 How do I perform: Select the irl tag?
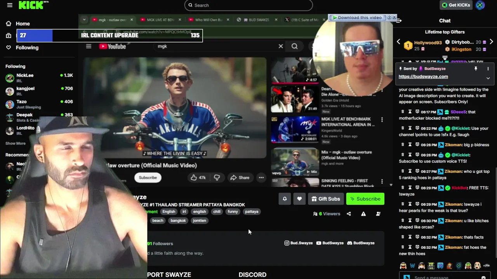(184, 212)
